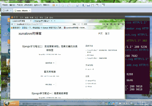Expand the 最常访问 bookmarks folder
Screen dimensions: 152x106
tap(16, 28)
